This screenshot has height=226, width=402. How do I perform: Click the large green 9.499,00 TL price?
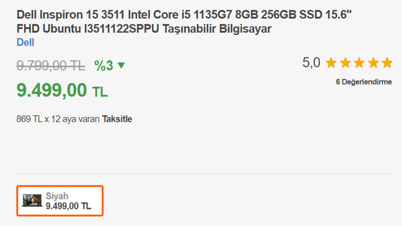tap(62, 90)
